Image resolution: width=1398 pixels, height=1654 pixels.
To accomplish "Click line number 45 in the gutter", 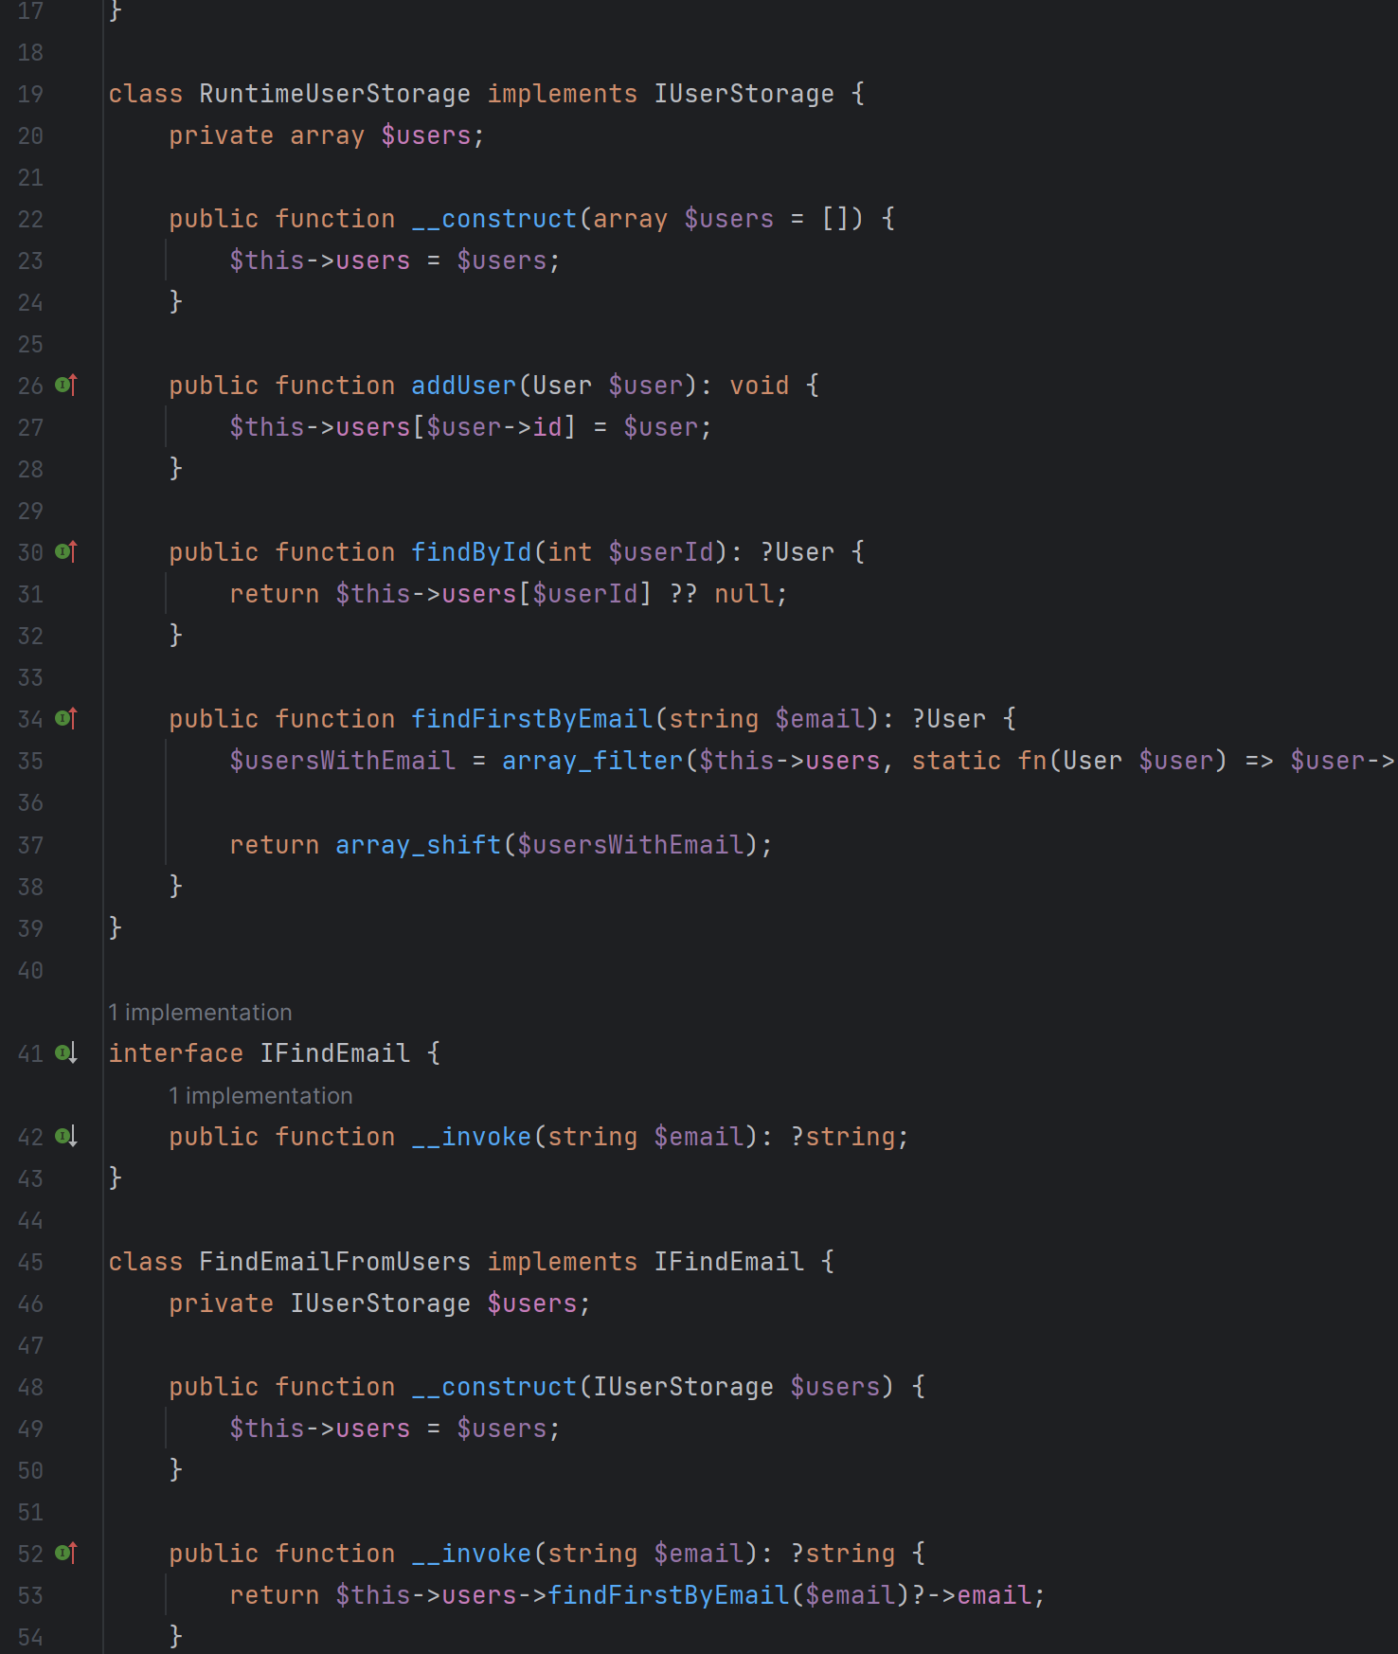I will (30, 1262).
